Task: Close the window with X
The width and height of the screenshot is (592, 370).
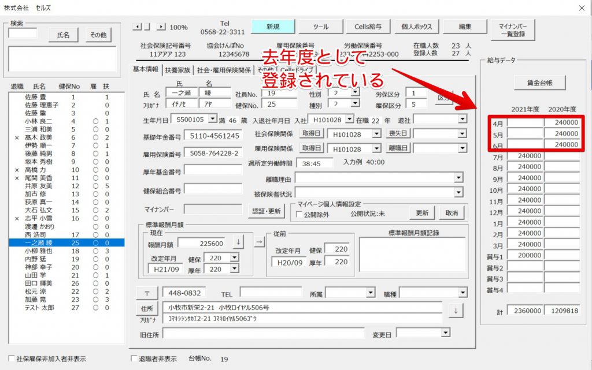Action: tap(582, 8)
